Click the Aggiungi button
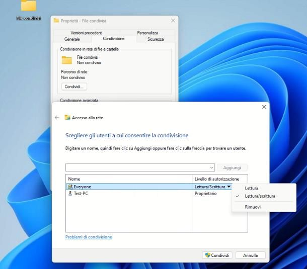Viewport: 307px width, 269px height. point(232,167)
